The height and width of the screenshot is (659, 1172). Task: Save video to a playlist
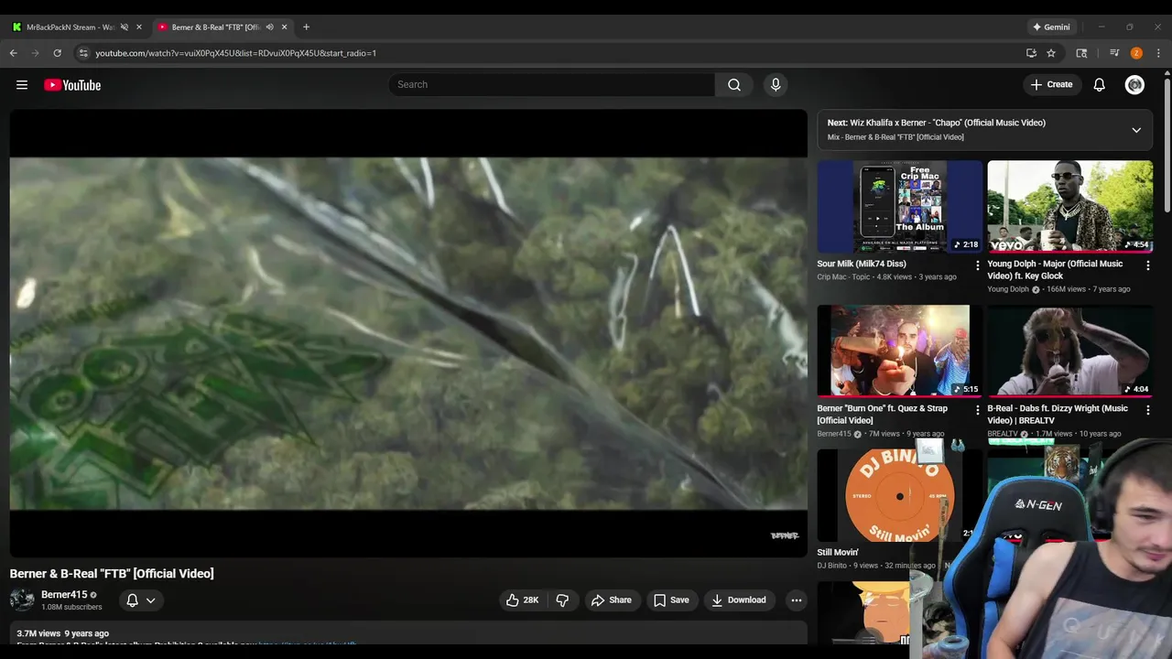pyautogui.click(x=670, y=600)
